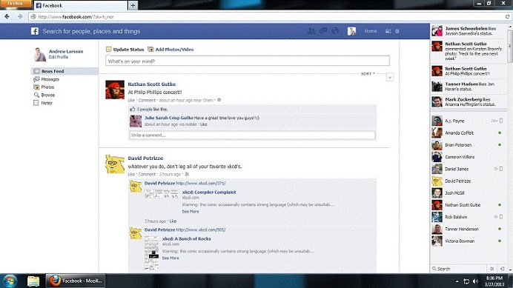Click the Add Photos/Video icon

[x=150, y=50]
